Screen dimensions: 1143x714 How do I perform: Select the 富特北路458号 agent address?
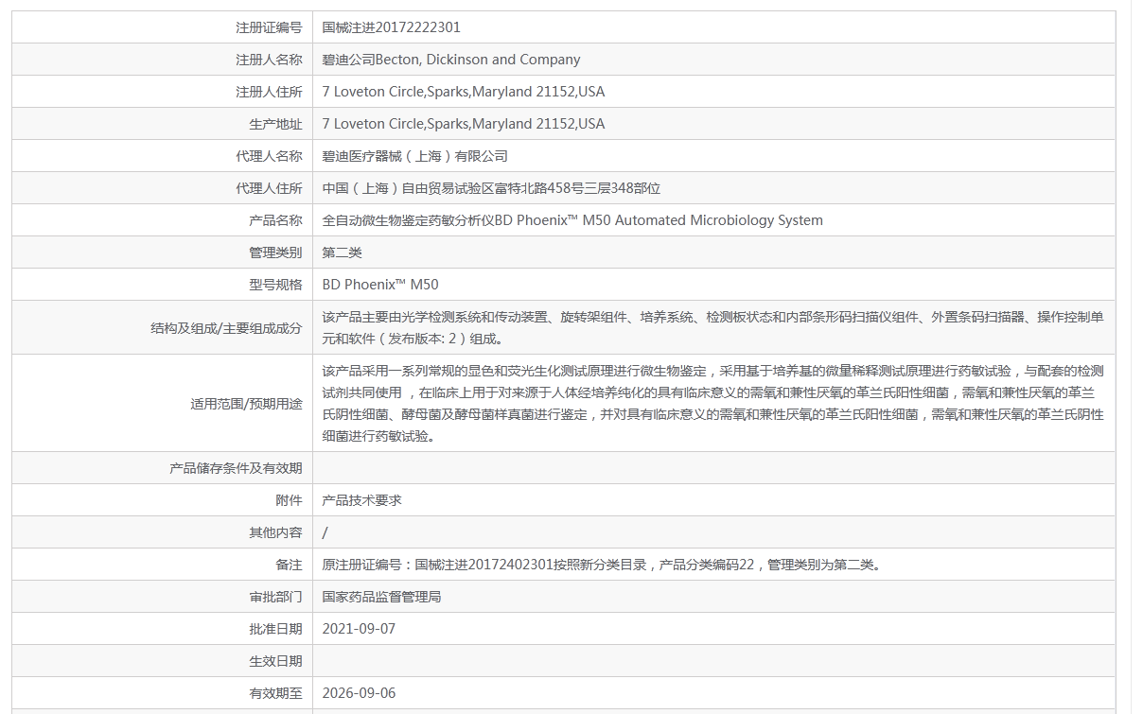click(491, 188)
